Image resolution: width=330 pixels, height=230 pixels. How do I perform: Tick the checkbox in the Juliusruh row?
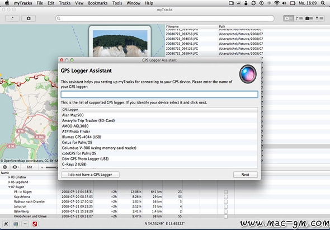(225, 206)
